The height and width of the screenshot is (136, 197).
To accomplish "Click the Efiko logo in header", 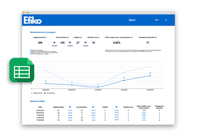I will (x=33, y=20).
